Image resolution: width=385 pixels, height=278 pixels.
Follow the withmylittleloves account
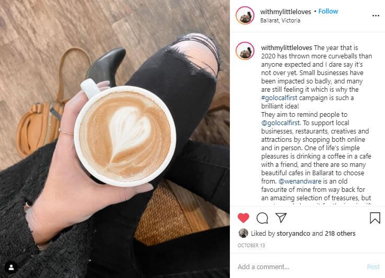click(328, 11)
